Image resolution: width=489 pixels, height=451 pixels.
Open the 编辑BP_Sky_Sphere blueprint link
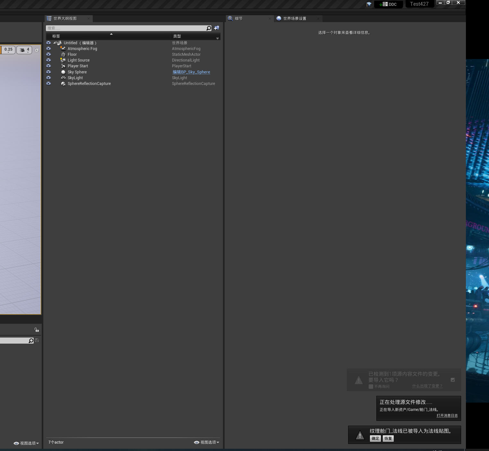[x=191, y=72]
